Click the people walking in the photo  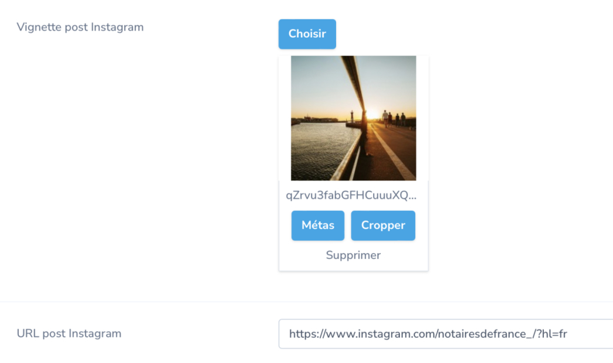pos(394,119)
